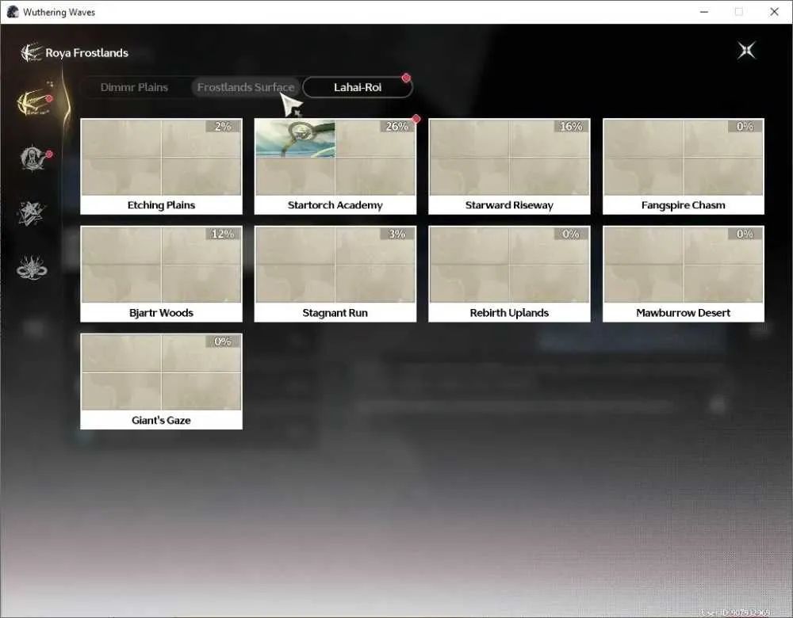Open the third sidebar star-shaped icon

(32, 213)
